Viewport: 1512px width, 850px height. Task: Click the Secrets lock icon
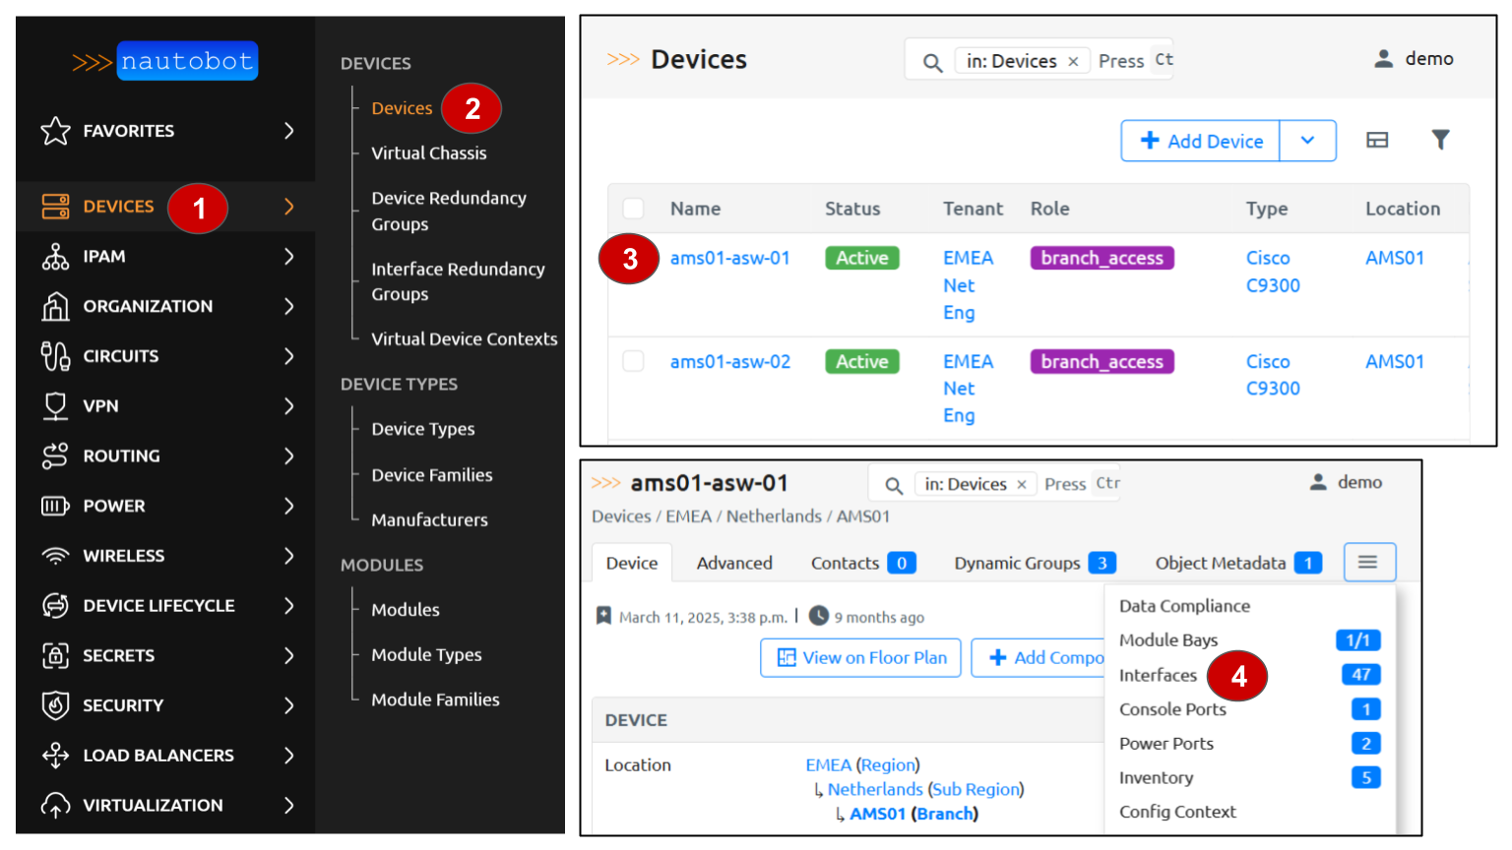click(56, 655)
